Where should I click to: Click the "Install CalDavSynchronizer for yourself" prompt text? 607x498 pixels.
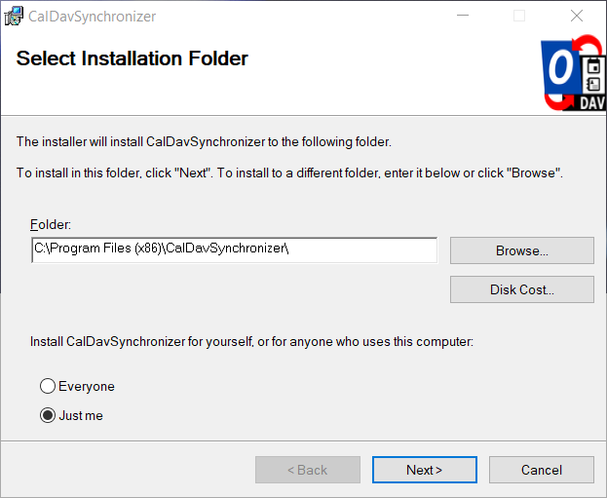(251, 342)
